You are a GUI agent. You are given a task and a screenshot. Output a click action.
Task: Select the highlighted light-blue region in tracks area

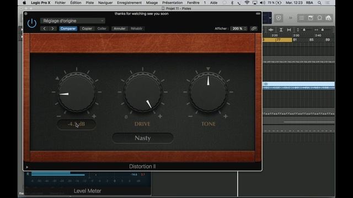[298, 86]
